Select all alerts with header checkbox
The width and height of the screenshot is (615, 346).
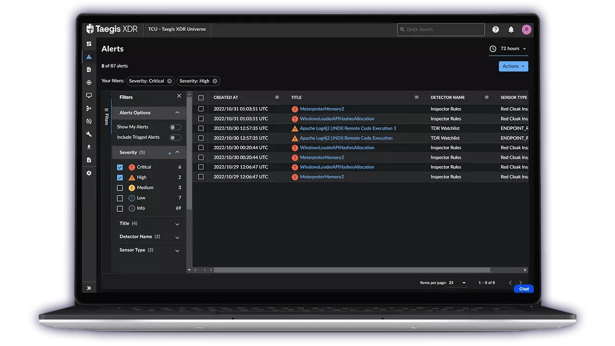tap(201, 98)
